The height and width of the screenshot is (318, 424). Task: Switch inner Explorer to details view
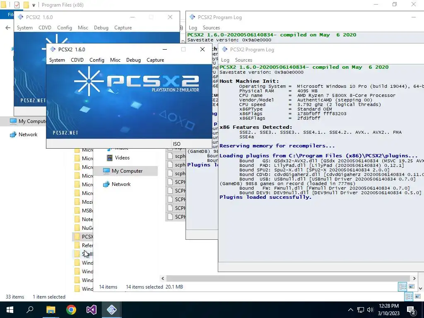(x=402, y=287)
